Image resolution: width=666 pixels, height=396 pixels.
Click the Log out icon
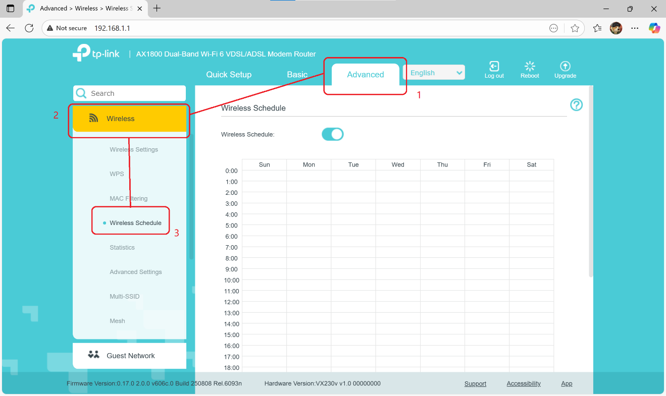point(494,67)
